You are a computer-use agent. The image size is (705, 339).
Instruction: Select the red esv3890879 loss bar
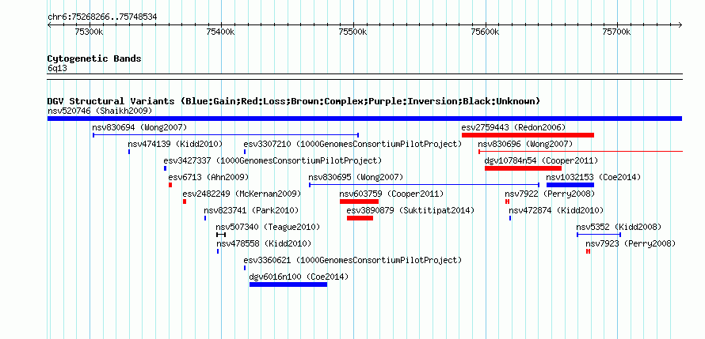tap(360, 218)
